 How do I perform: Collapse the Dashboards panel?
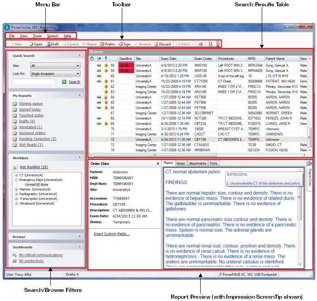(x=80, y=246)
